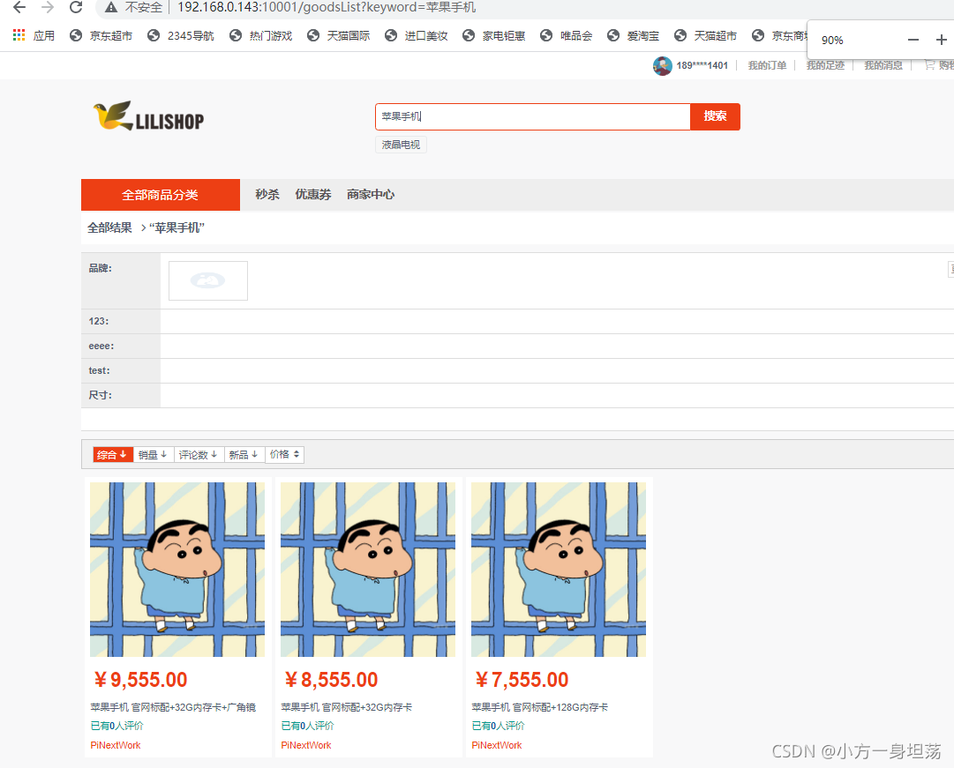Decrease zoom with the minus button

[x=913, y=41]
